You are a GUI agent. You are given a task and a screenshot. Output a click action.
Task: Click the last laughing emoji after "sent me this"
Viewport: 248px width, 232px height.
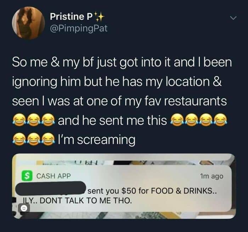point(220,120)
